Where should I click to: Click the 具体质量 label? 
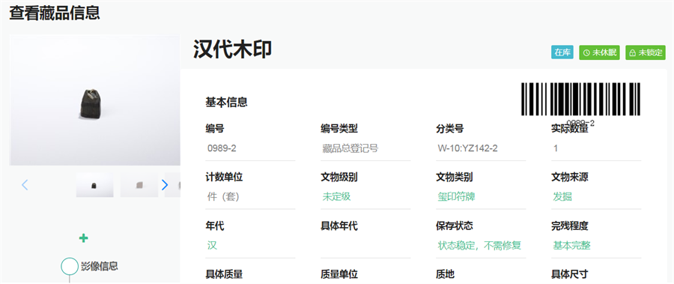[x=225, y=274]
